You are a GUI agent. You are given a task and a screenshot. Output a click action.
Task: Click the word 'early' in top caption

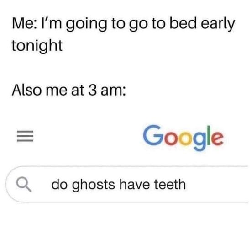pos(218,24)
